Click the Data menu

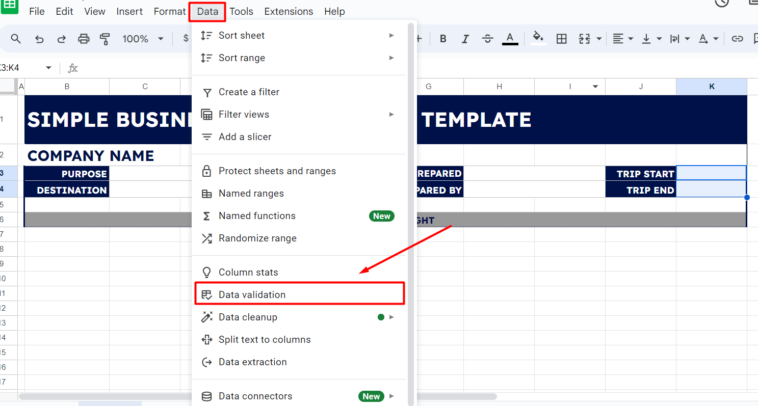click(207, 11)
